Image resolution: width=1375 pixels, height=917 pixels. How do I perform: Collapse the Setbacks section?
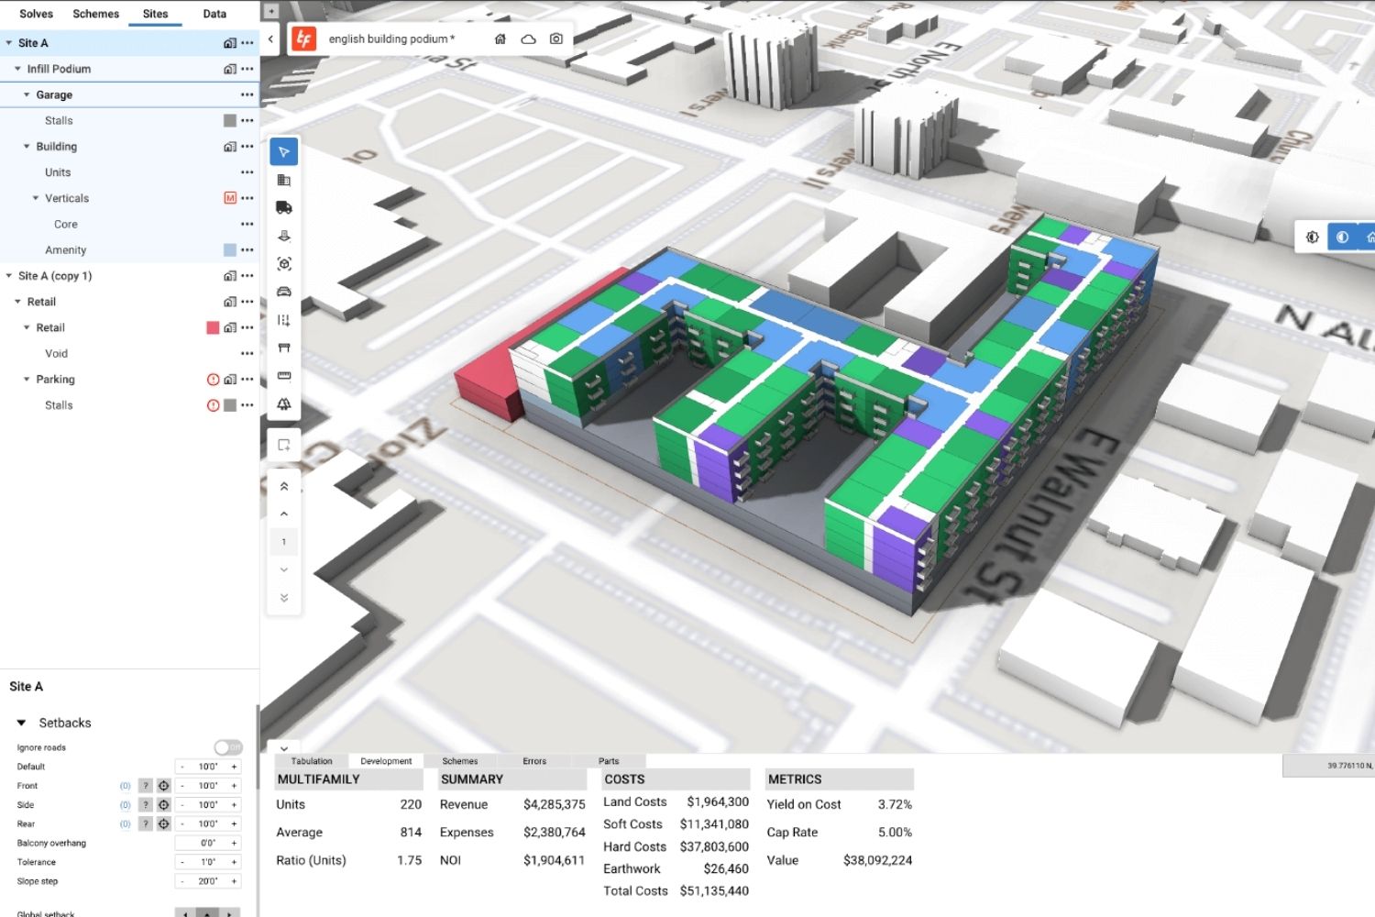[x=22, y=723]
